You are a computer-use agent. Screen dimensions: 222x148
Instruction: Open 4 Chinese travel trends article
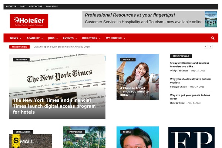click(x=134, y=91)
